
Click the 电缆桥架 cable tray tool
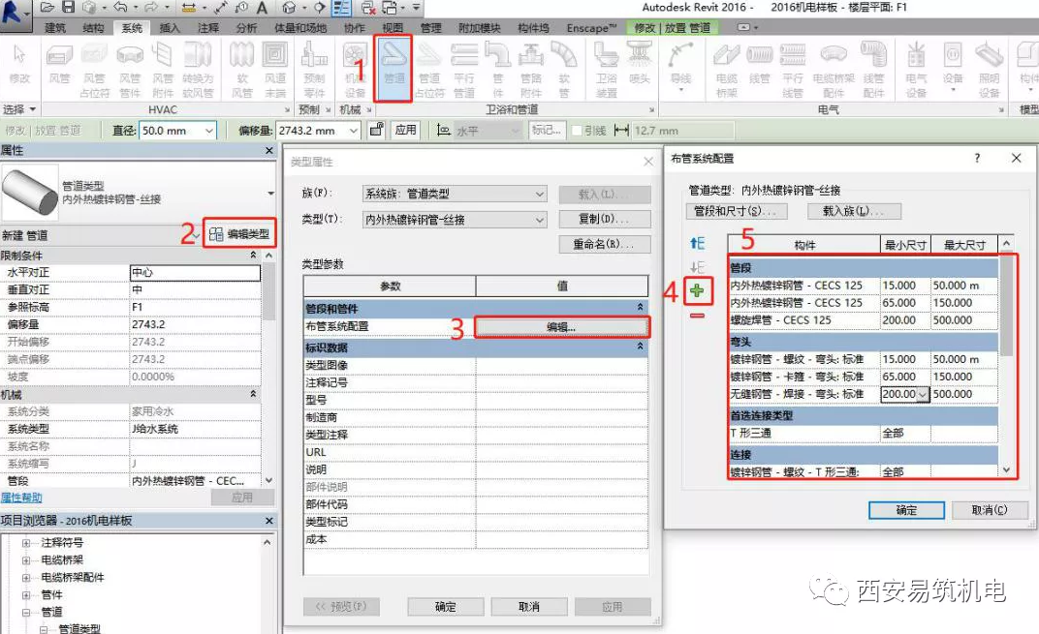(726, 70)
